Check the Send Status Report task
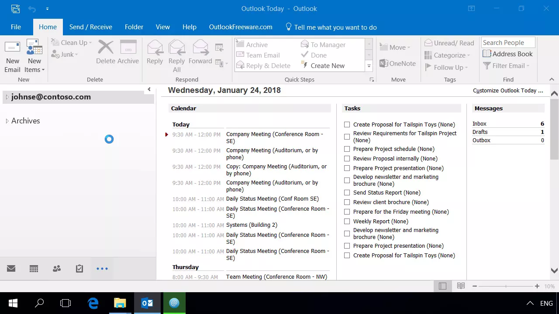 tap(347, 193)
